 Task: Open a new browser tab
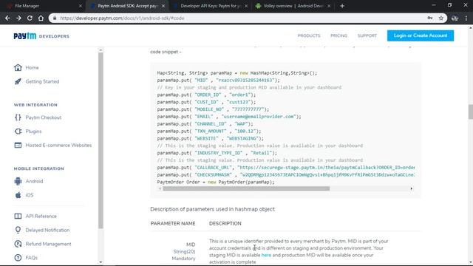point(342,6)
